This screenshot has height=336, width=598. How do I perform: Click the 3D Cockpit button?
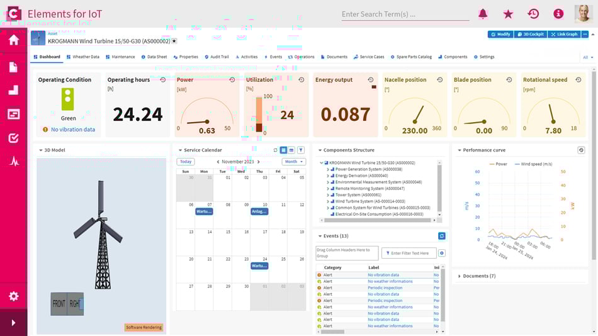click(x=530, y=34)
